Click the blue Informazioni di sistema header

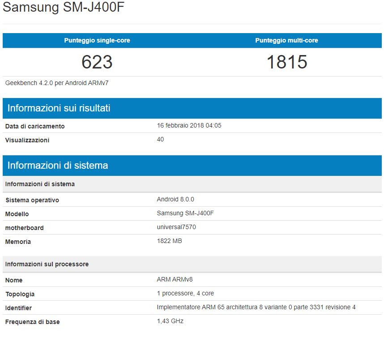(x=58, y=165)
